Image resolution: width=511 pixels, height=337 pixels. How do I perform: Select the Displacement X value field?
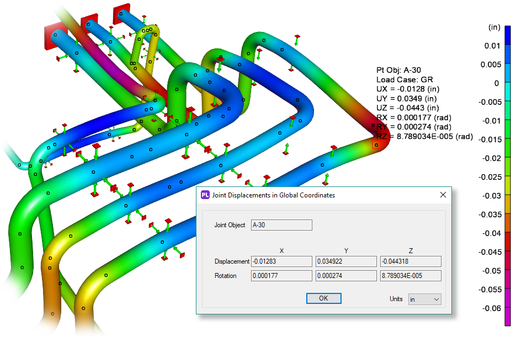(281, 261)
